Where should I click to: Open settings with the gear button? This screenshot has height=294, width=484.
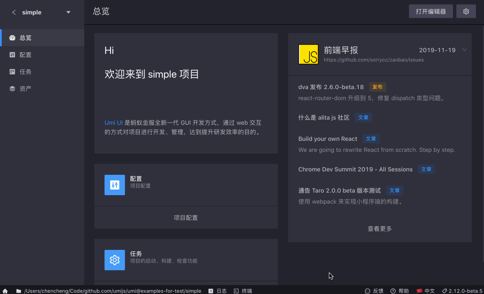click(466, 11)
